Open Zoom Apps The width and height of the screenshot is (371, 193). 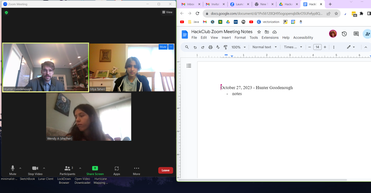point(117,170)
